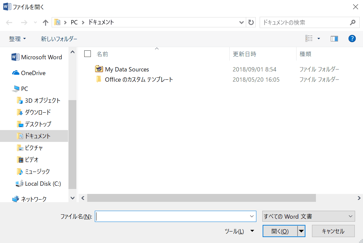This screenshot has width=363, height=243.
Task: Expand the 開く button options arrow
Action: pyautogui.click(x=301, y=231)
